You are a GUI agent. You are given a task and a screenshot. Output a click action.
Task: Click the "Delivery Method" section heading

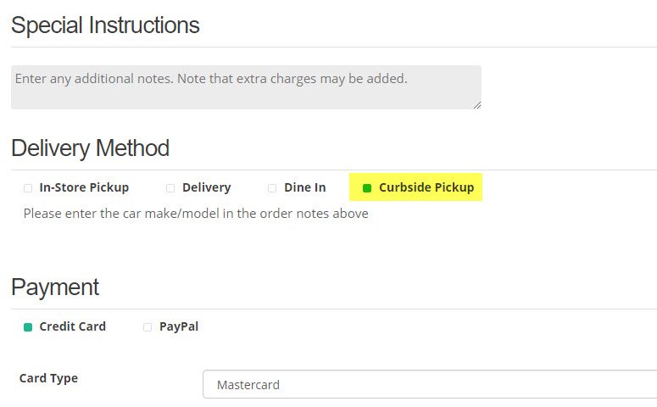tap(90, 148)
